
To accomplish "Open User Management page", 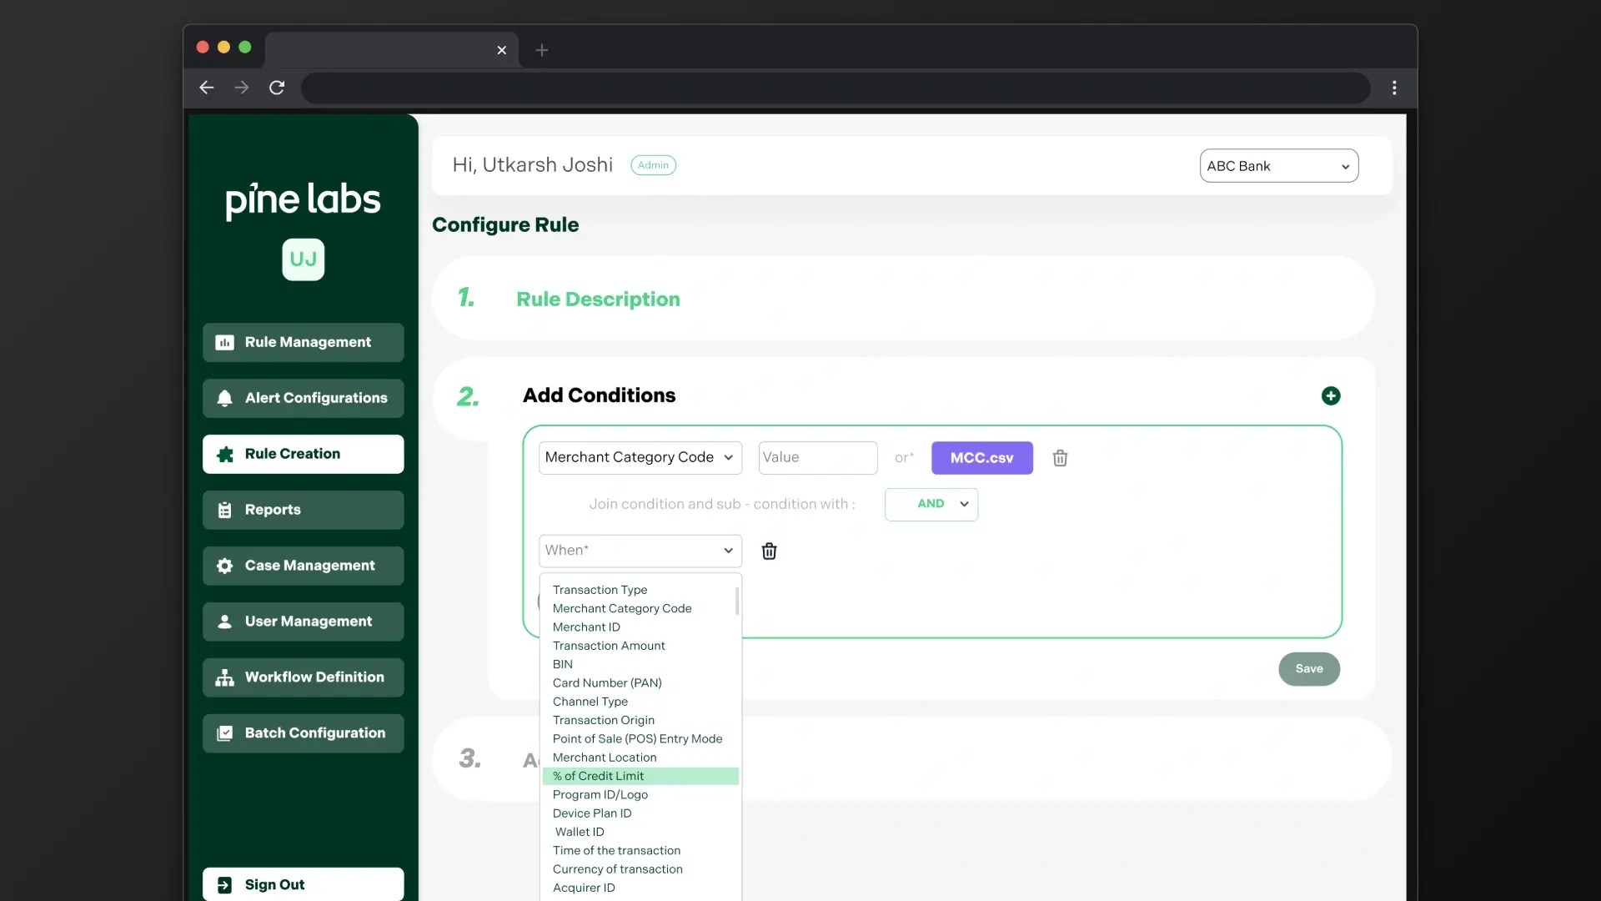I will pos(304,622).
